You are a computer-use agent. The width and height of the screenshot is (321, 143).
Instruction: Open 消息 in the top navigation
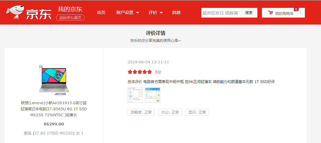pos(176,12)
